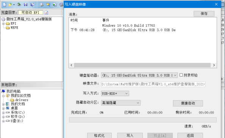Click the message list horizontal scrollbar track
The width and height of the screenshot is (225, 138).
[x=142, y=65]
